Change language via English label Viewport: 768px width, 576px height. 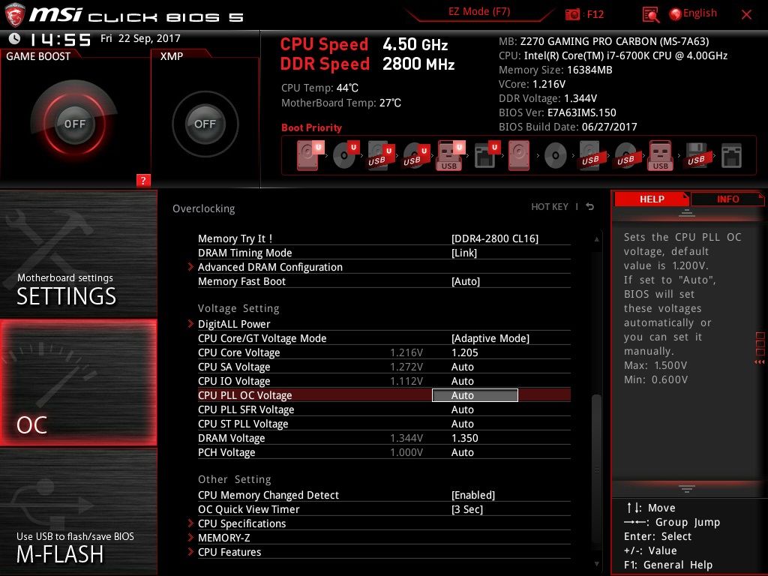tap(700, 13)
